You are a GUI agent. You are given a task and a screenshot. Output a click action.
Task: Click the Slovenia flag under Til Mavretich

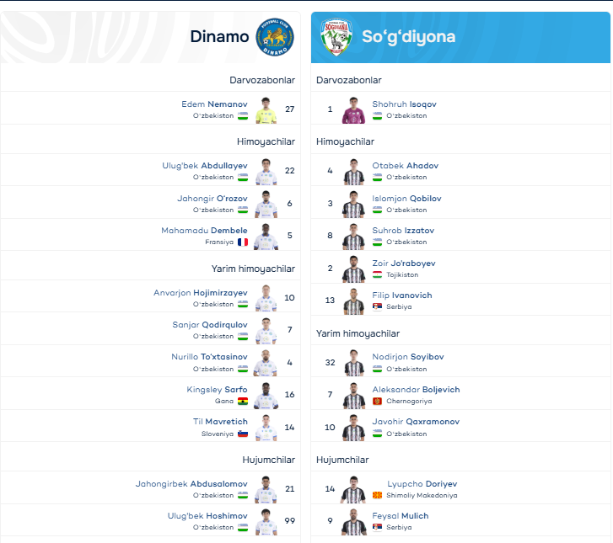coord(243,434)
